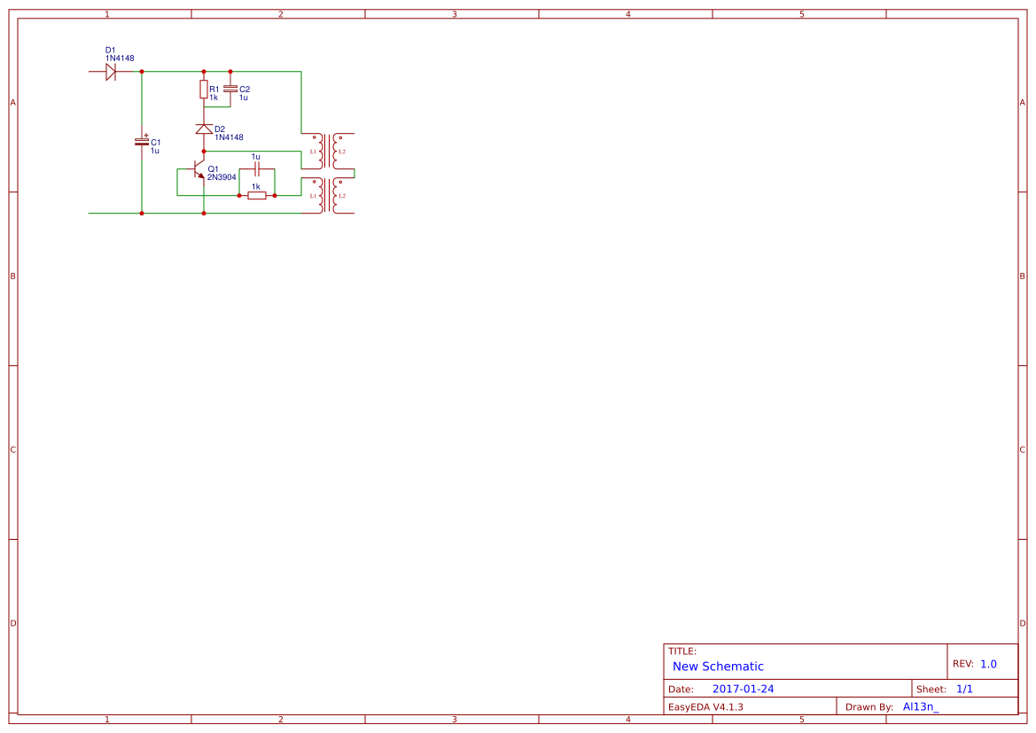Image resolution: width=1036 pixels, height=733 pixels.
Task: Click the 'EasyEDA V4.1.3' label
Action: tap(706, 706)
